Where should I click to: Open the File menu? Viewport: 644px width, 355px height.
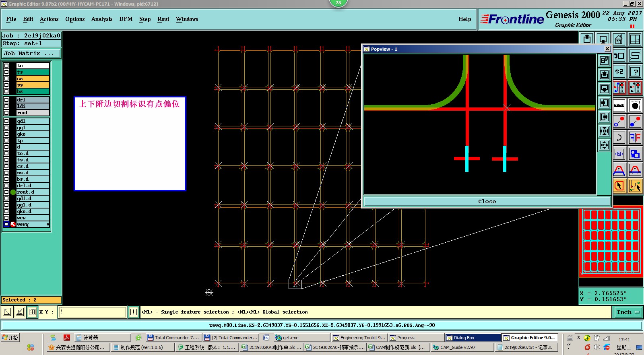pos(11,19)
